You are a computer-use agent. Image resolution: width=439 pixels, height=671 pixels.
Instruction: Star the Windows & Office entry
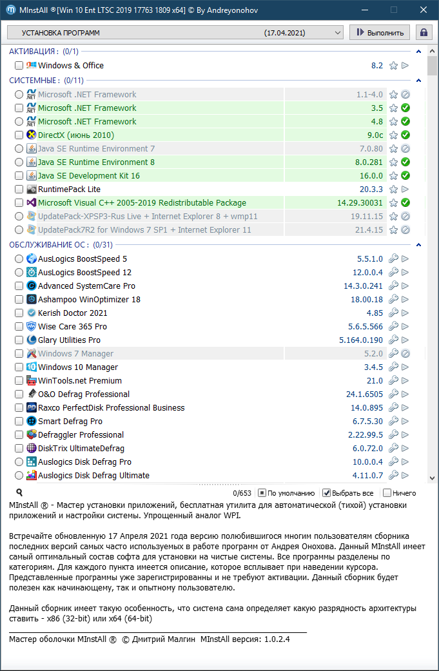(393, 66)
